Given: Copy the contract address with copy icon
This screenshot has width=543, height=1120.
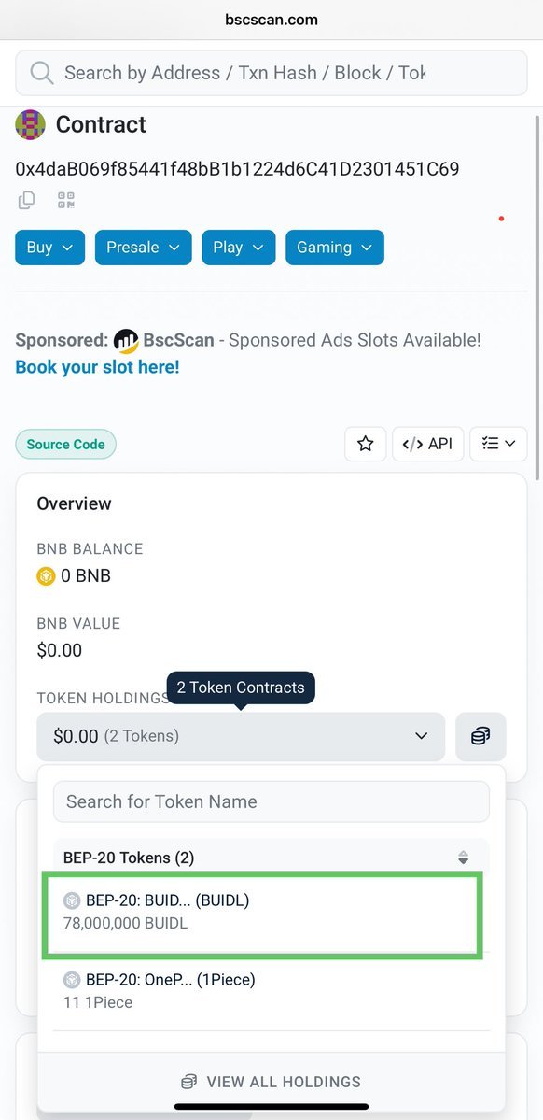Looking at the screenshot, I should (26, 201).
